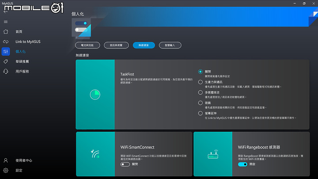Viewport: 318px width, 179px height.
Task: Click the TaskFirst title text
Action: (x=127, y=74)
